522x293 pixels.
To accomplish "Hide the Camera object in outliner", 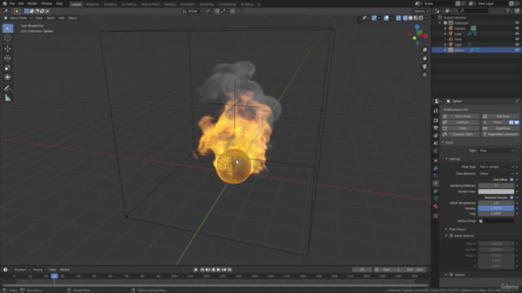I will pos(517,28).
